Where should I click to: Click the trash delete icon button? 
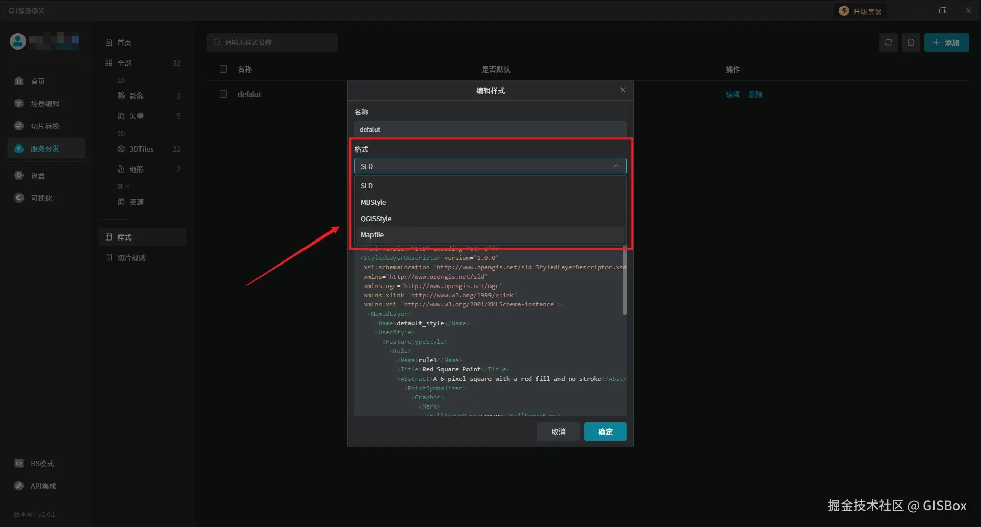[910, 42]
